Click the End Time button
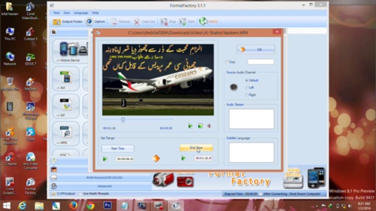Viewport: 376px width, 211px height. pos(196,148)
